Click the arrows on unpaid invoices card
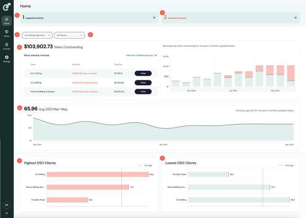The width and height of the screenshot is (306, 218). click(x=154, y=18)
